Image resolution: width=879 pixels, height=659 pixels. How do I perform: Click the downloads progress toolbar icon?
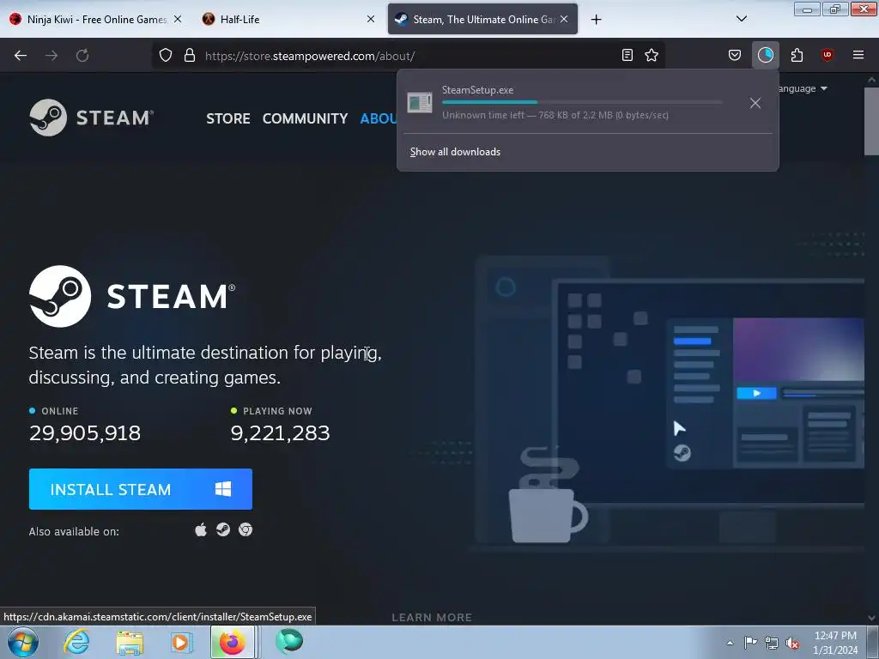pyautogui.click(x=765, y=55)
